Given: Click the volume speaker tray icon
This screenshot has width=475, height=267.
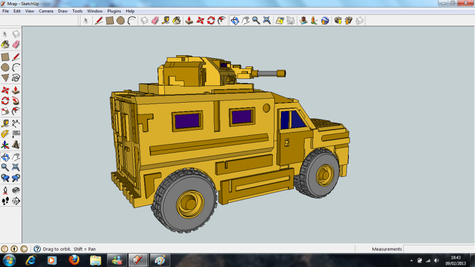Looking at the screenshot, I should [436, 260].
